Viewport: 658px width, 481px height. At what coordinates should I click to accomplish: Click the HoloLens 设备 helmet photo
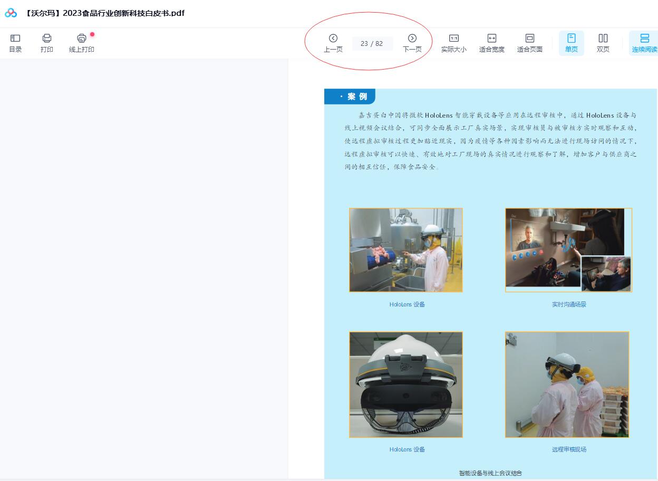(x=405, y=384)
